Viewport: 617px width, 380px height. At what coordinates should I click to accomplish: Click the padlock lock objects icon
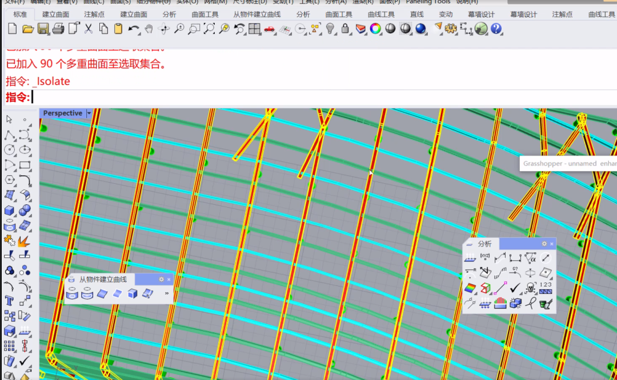click(345, 29)
